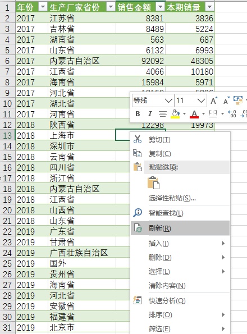Toggle Italic formatting in mini toolbar

pyautogui.click(x=150, y=114)
